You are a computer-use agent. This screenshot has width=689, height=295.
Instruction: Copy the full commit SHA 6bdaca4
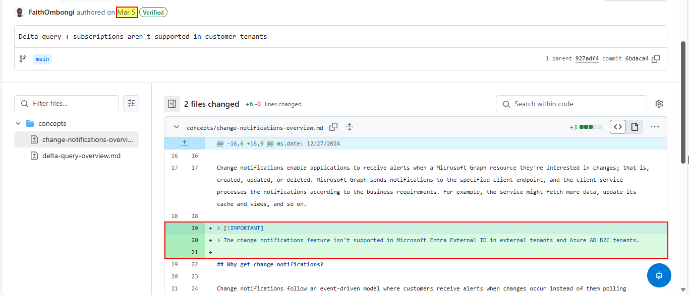coord(656,58)
